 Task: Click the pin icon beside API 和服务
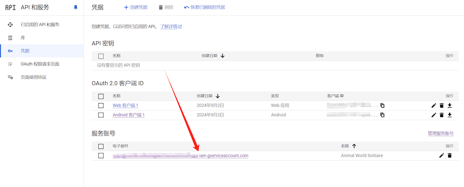[76, 7]
